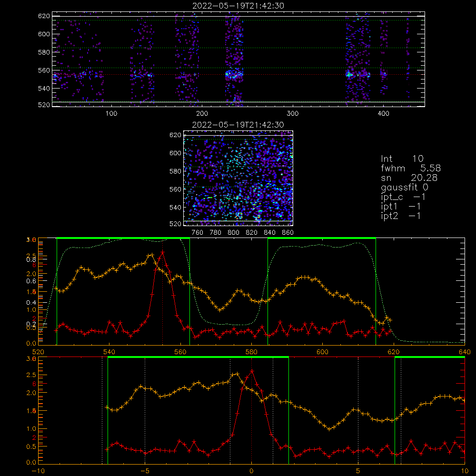This screenshot has width=476, height=476.
Task: Click the 'fwhm 5.58' value
Action: click(x=411, y=168)
